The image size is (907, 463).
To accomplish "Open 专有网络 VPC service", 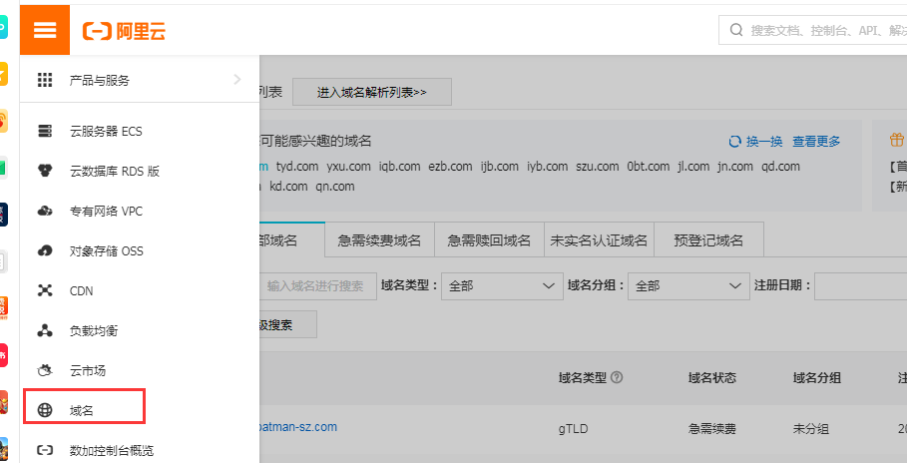I will tap(106, 211).
